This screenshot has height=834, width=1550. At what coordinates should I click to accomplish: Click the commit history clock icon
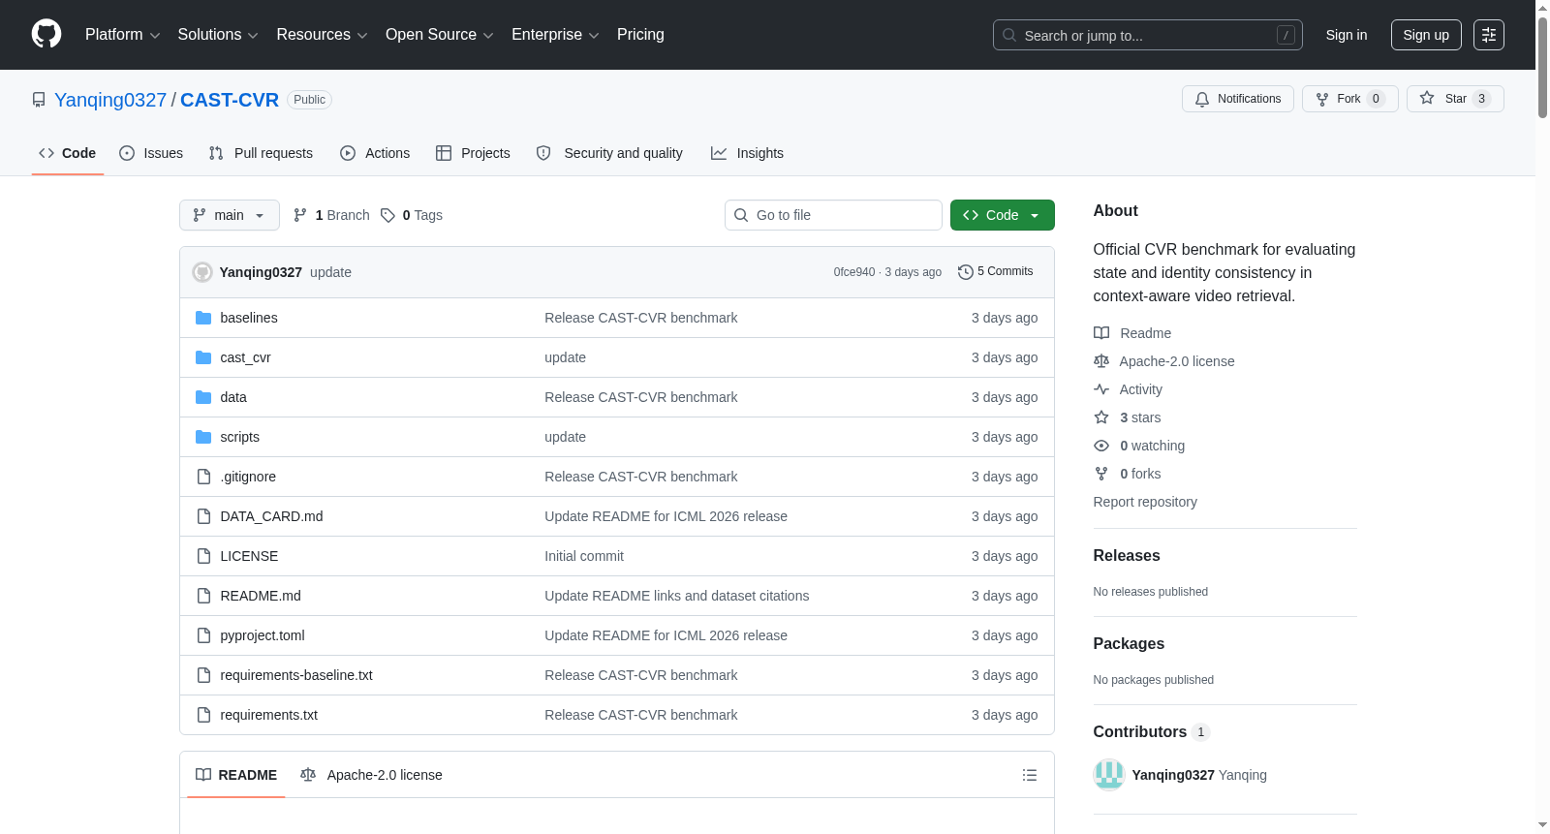965,272
